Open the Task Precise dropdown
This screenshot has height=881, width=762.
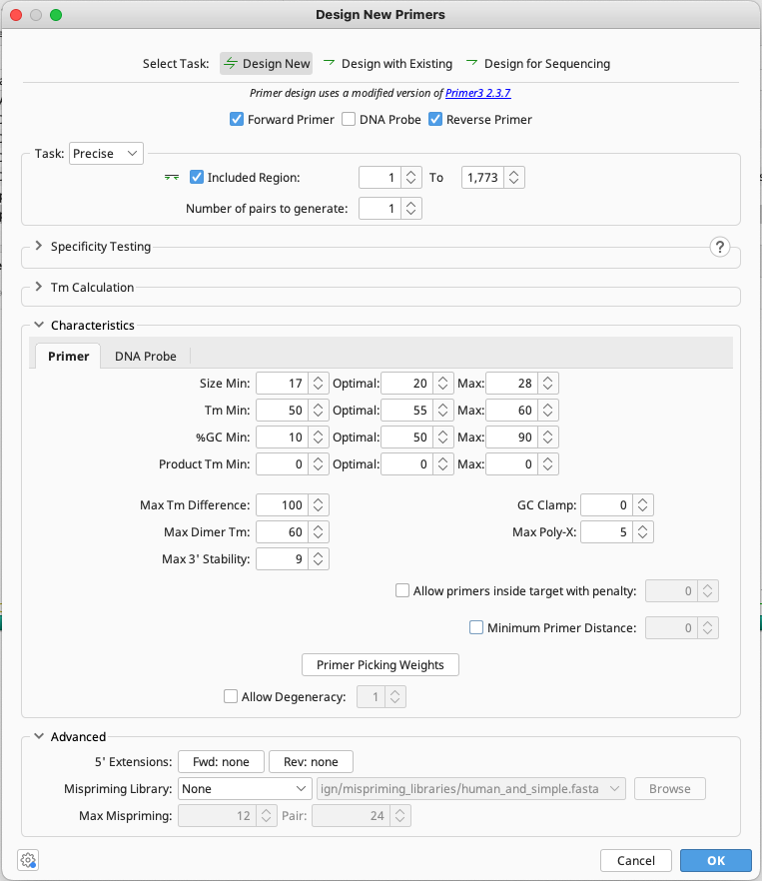pos(106,153)
